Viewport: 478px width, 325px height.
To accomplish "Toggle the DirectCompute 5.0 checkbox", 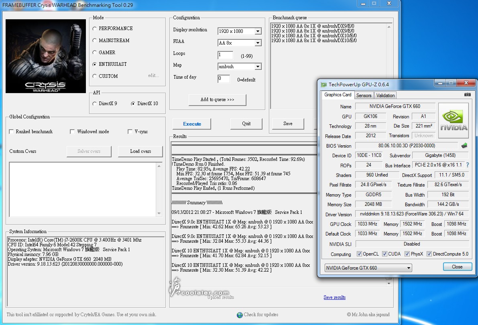I will pyautogui.click(x=429, y=254).
